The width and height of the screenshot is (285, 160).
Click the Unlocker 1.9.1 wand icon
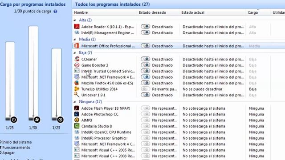(77, 95)
